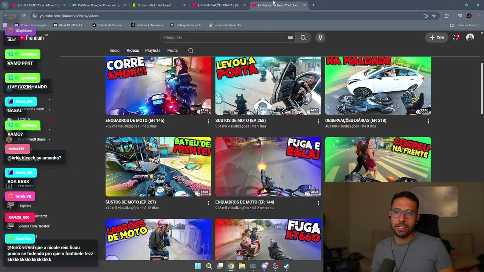Reload the page in Chrome
The height and width of the screenshot is (272, 484).
(24, 16)
